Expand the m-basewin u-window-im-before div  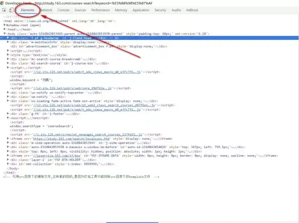(x=8, y=147)
